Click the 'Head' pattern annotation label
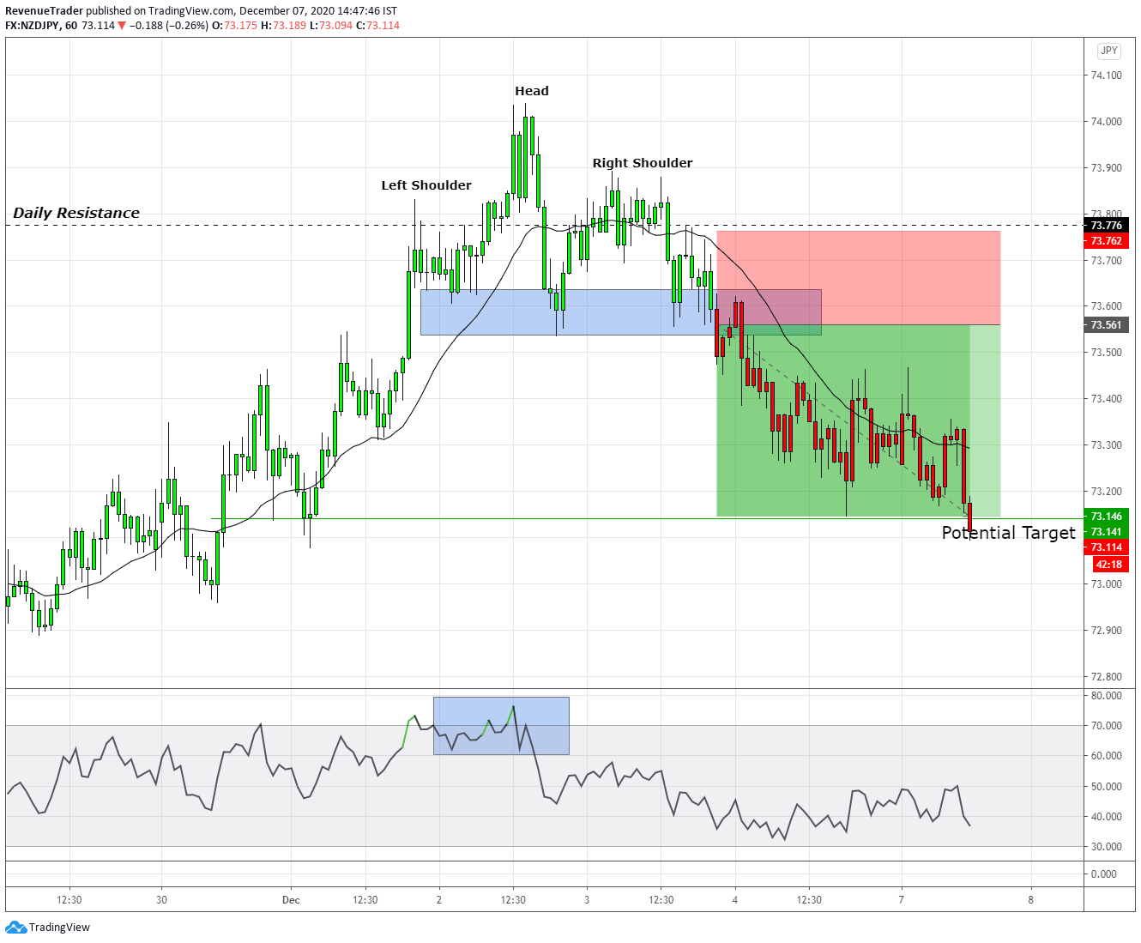 coord(532,91)
